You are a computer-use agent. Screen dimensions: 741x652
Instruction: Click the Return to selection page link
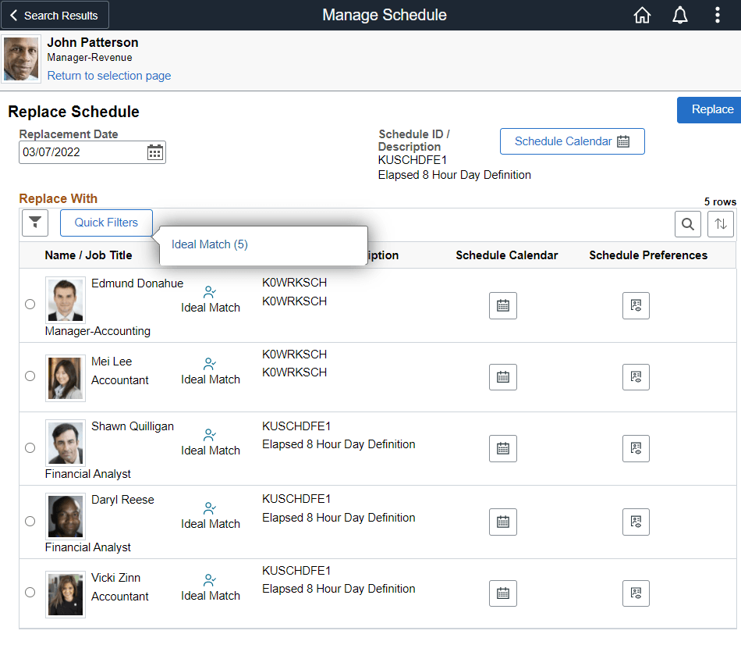(109, 76)
